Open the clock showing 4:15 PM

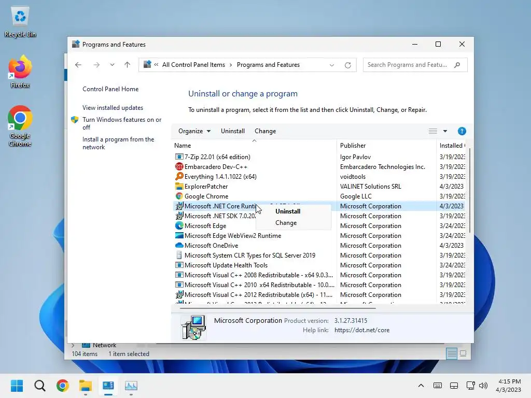[509, 386]
